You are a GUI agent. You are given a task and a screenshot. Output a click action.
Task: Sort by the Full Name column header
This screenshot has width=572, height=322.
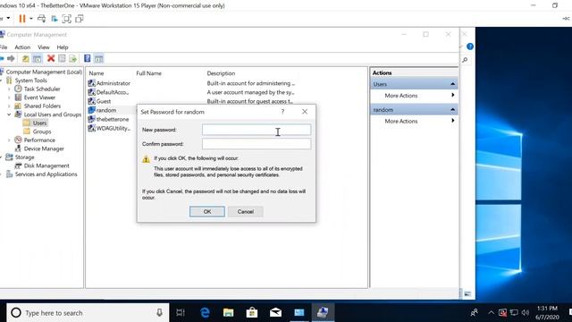[148, 73]
